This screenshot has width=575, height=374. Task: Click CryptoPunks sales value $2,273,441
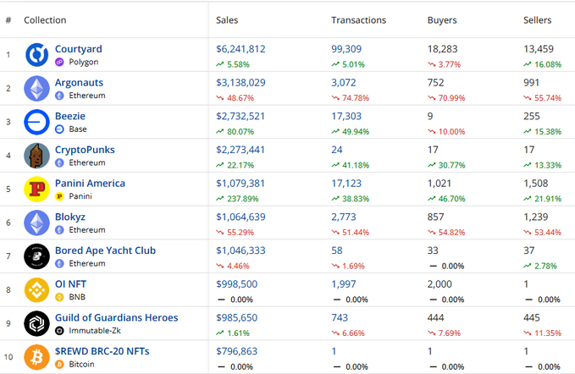click(241, 150)
